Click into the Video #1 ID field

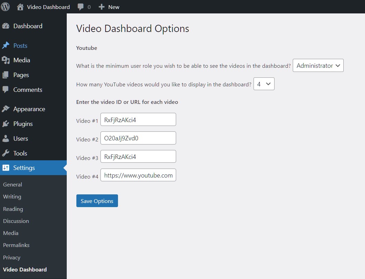coord(138,119)
